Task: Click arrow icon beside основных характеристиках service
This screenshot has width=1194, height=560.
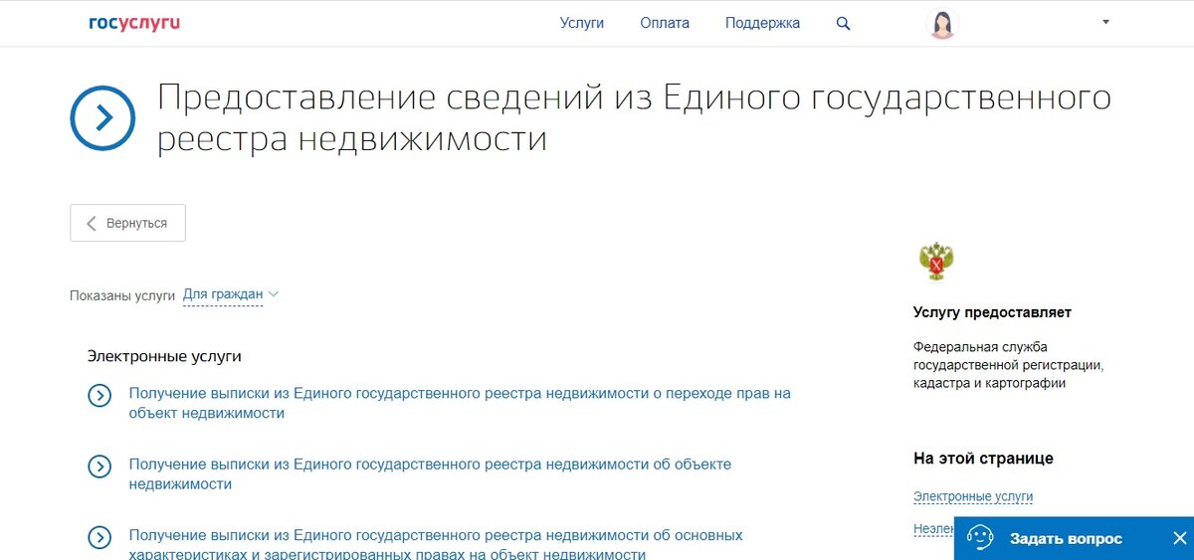Action: [99, 538]
